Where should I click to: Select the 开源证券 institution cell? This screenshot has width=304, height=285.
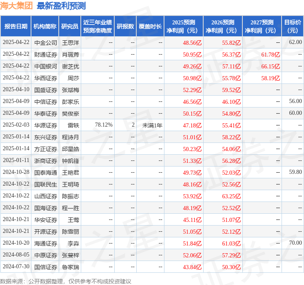[46, 232]
